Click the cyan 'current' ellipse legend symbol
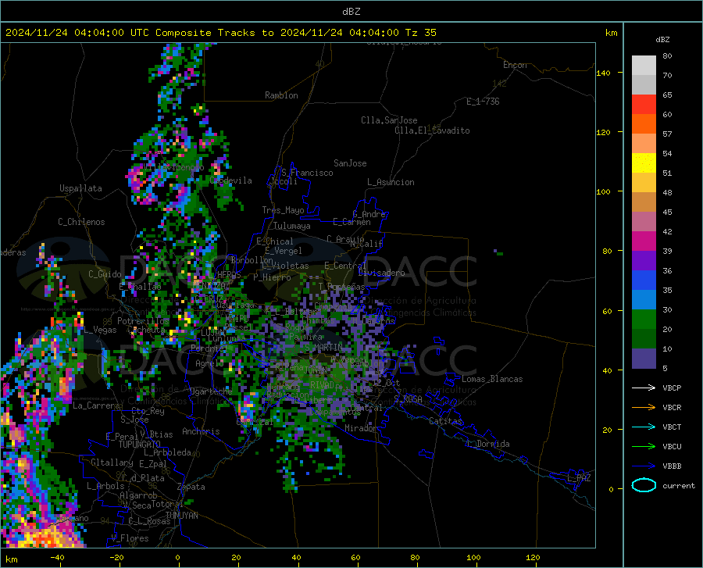Viewport: 703px width, 568px height. coord(644,485)
